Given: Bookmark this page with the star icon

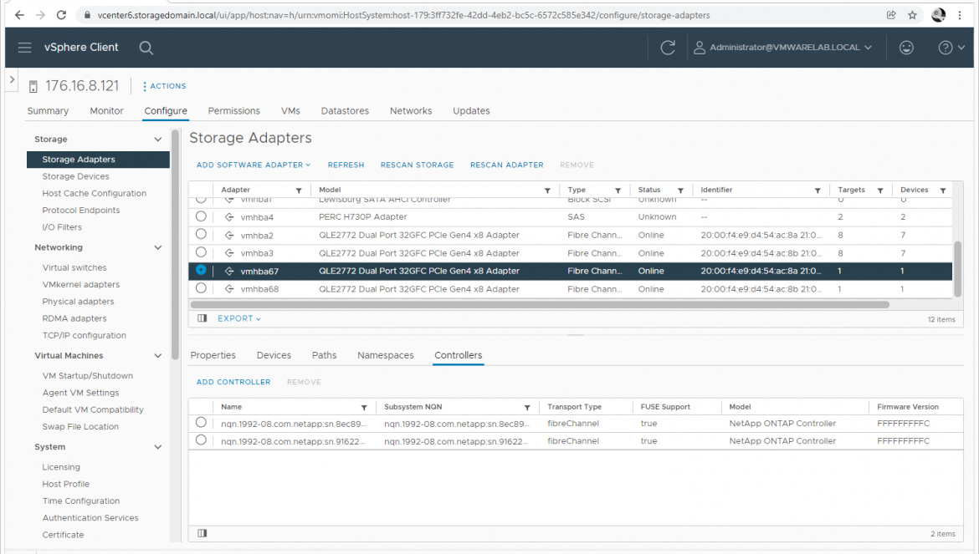Looking at the screenshot, I should coord(912,15).
